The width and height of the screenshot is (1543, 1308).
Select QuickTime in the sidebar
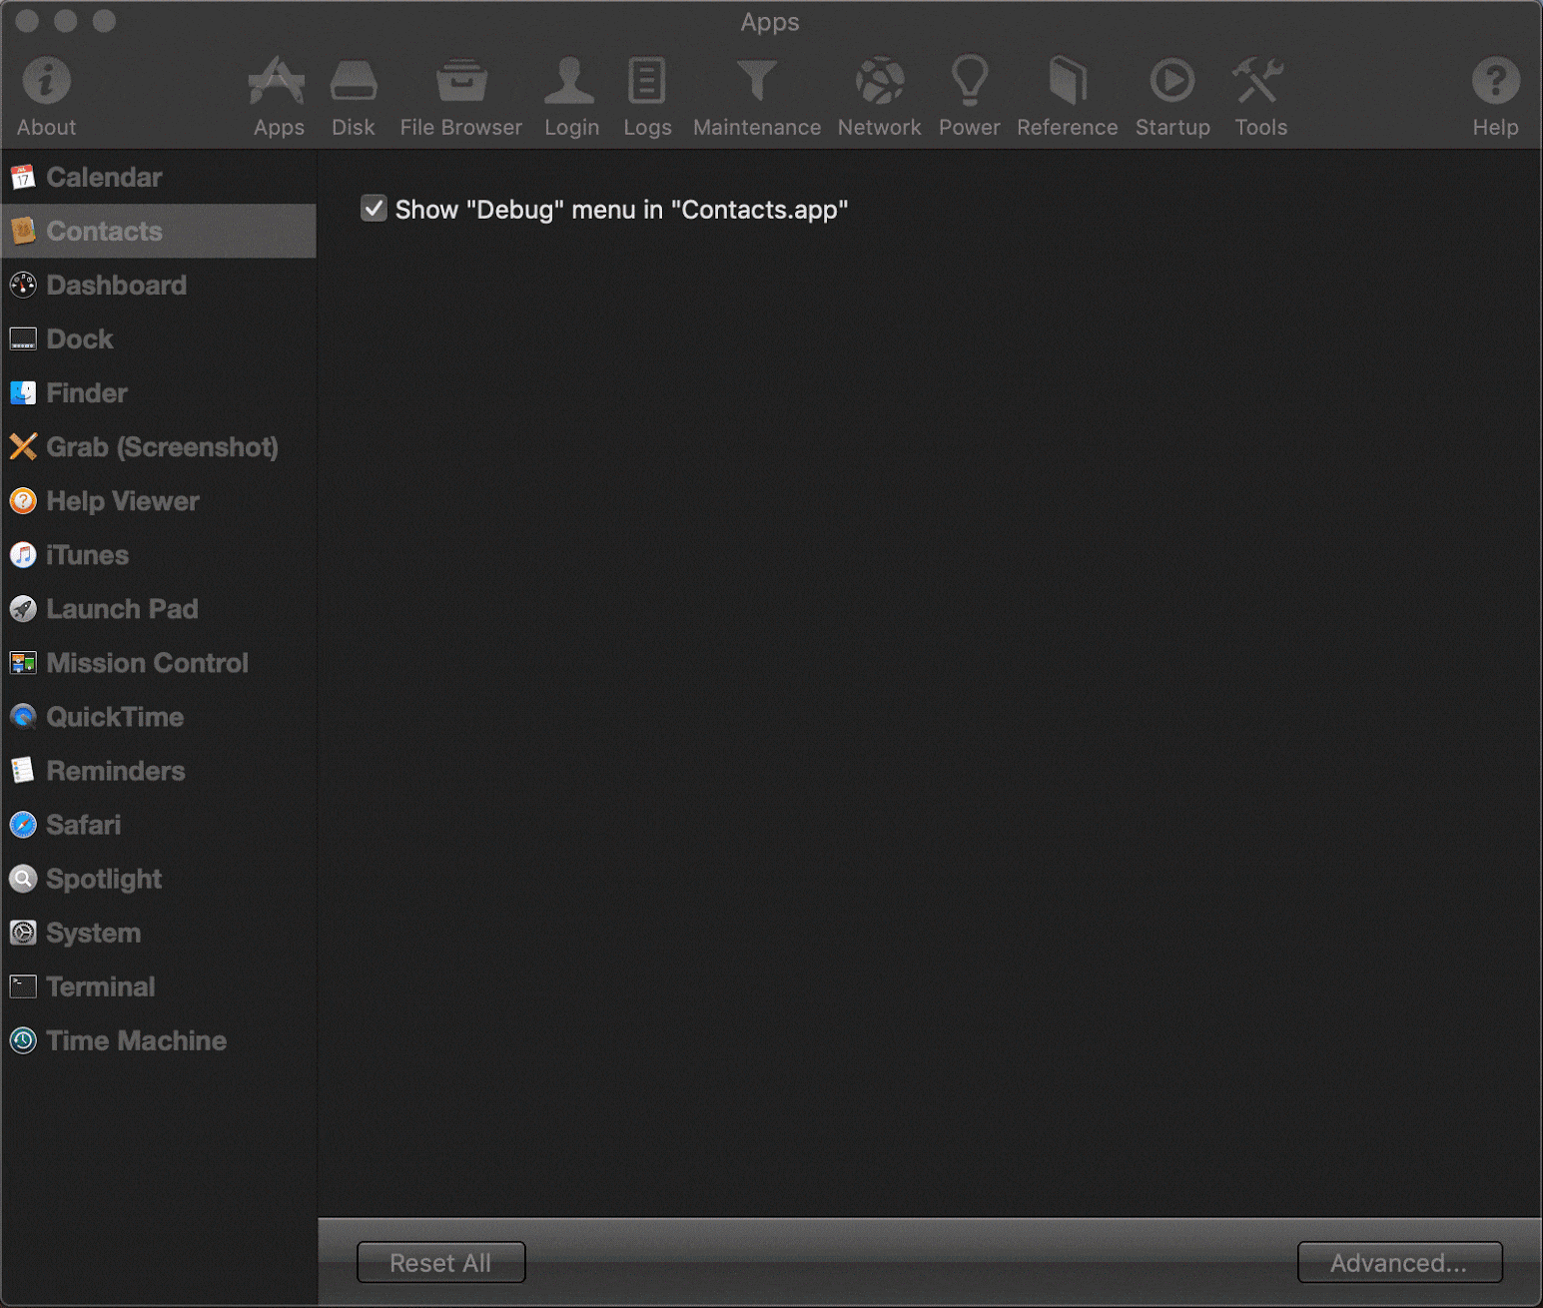pos(159,717)
